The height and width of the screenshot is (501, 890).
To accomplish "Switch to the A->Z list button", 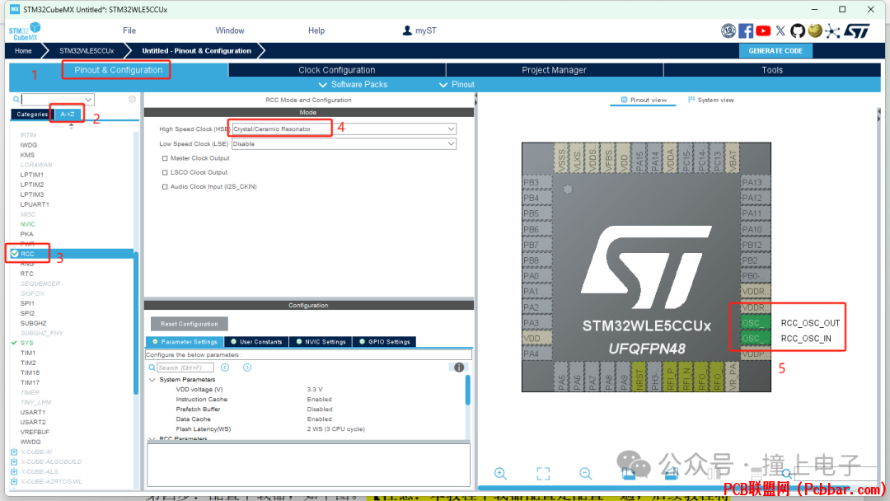I will [x=67, y=114].
